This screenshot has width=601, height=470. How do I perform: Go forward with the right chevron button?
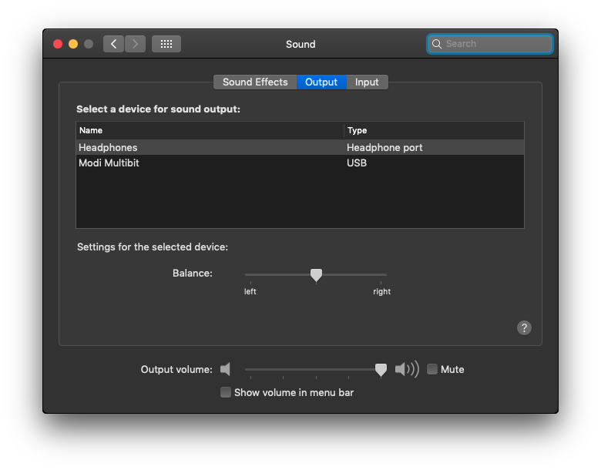pos(135,44)
